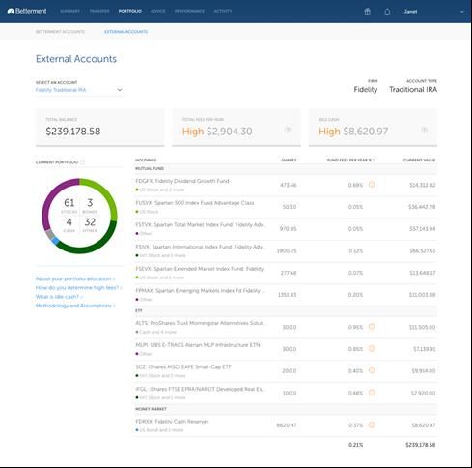Sort by Fund Fees Per Year column
Image resolution: width=472 pixels, height=468 pixels.
pos(350,161)
